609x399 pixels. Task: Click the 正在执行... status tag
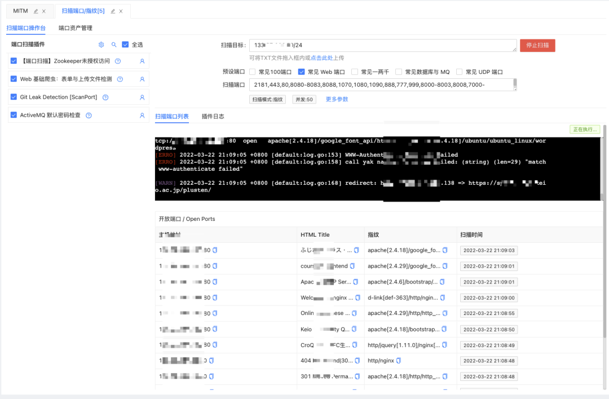click(x=585, y=130)
